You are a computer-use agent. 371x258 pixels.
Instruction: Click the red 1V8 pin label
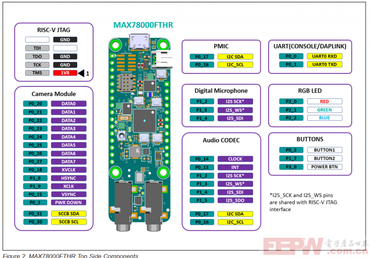tap(65, 73)
